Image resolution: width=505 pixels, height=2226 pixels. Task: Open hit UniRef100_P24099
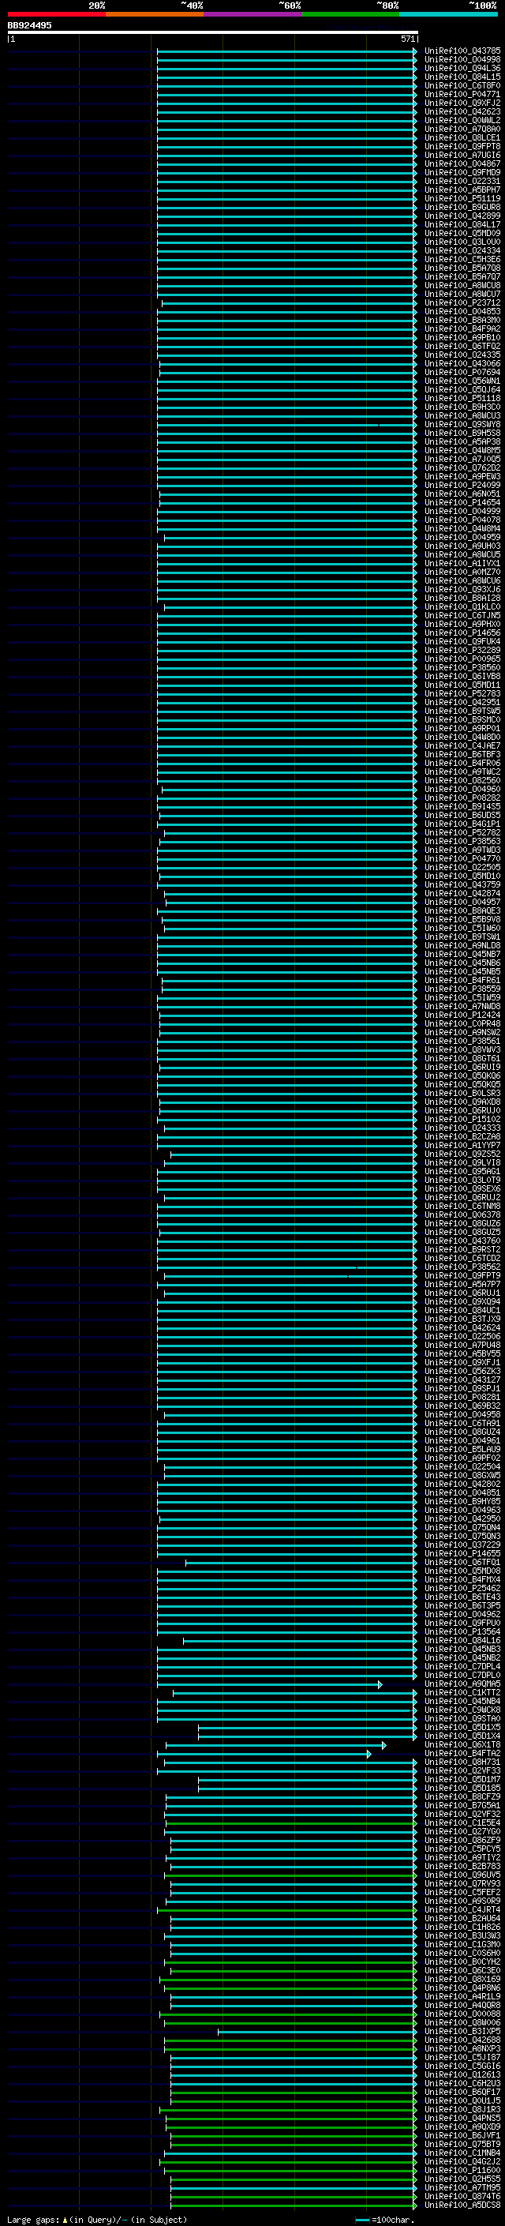tap(462, 485)
